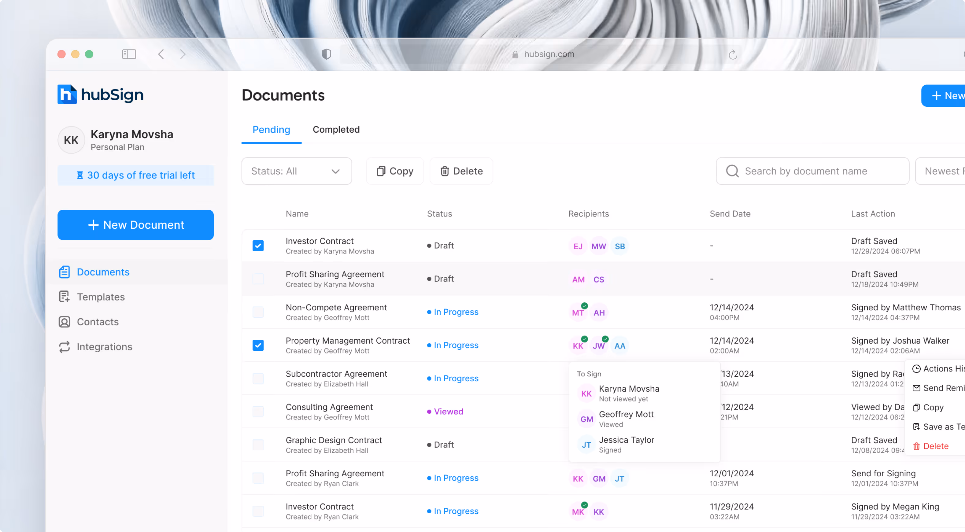Click the Last Action column header
The height and width of the screenshot is (532, 965).
click(873, 214)
